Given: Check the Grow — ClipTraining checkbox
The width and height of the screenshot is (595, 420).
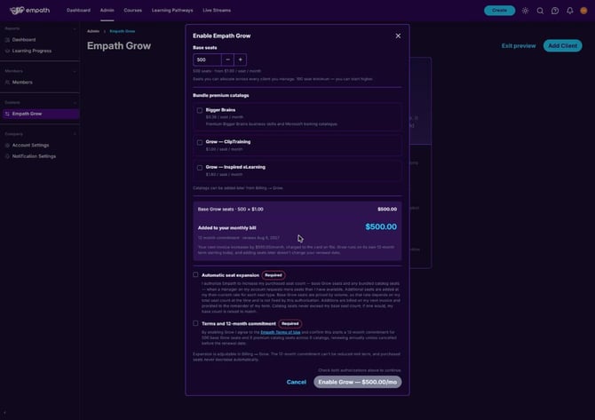Looking at the screenshot, I should tap(200, 142).
